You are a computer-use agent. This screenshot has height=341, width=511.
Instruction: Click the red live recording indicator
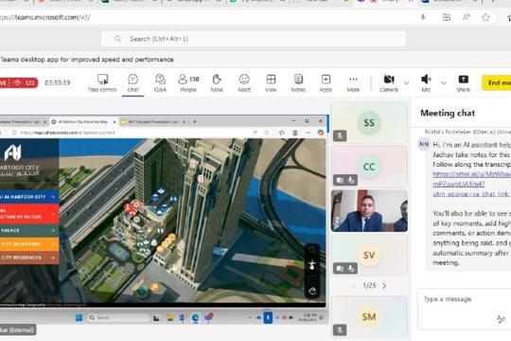tap(19, 83)
